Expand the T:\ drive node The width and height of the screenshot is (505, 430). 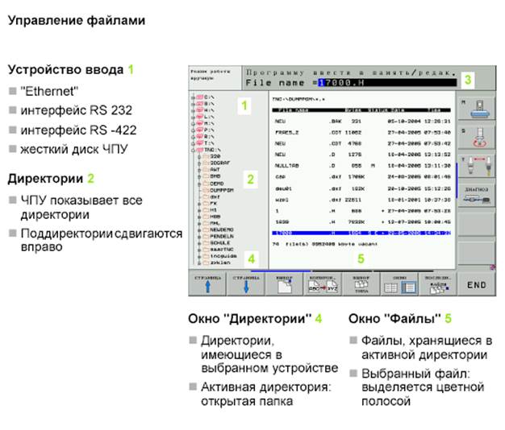click(x=194, y=143)
